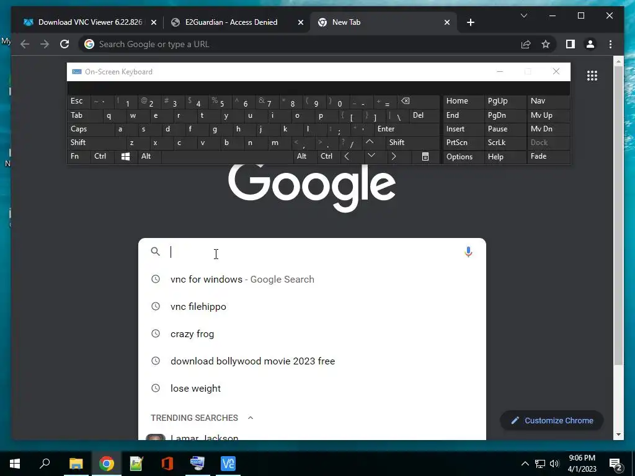Open Chrome side panel icon
The width and height of the screenshot is (635, 476).
click(x=571, y=44)
